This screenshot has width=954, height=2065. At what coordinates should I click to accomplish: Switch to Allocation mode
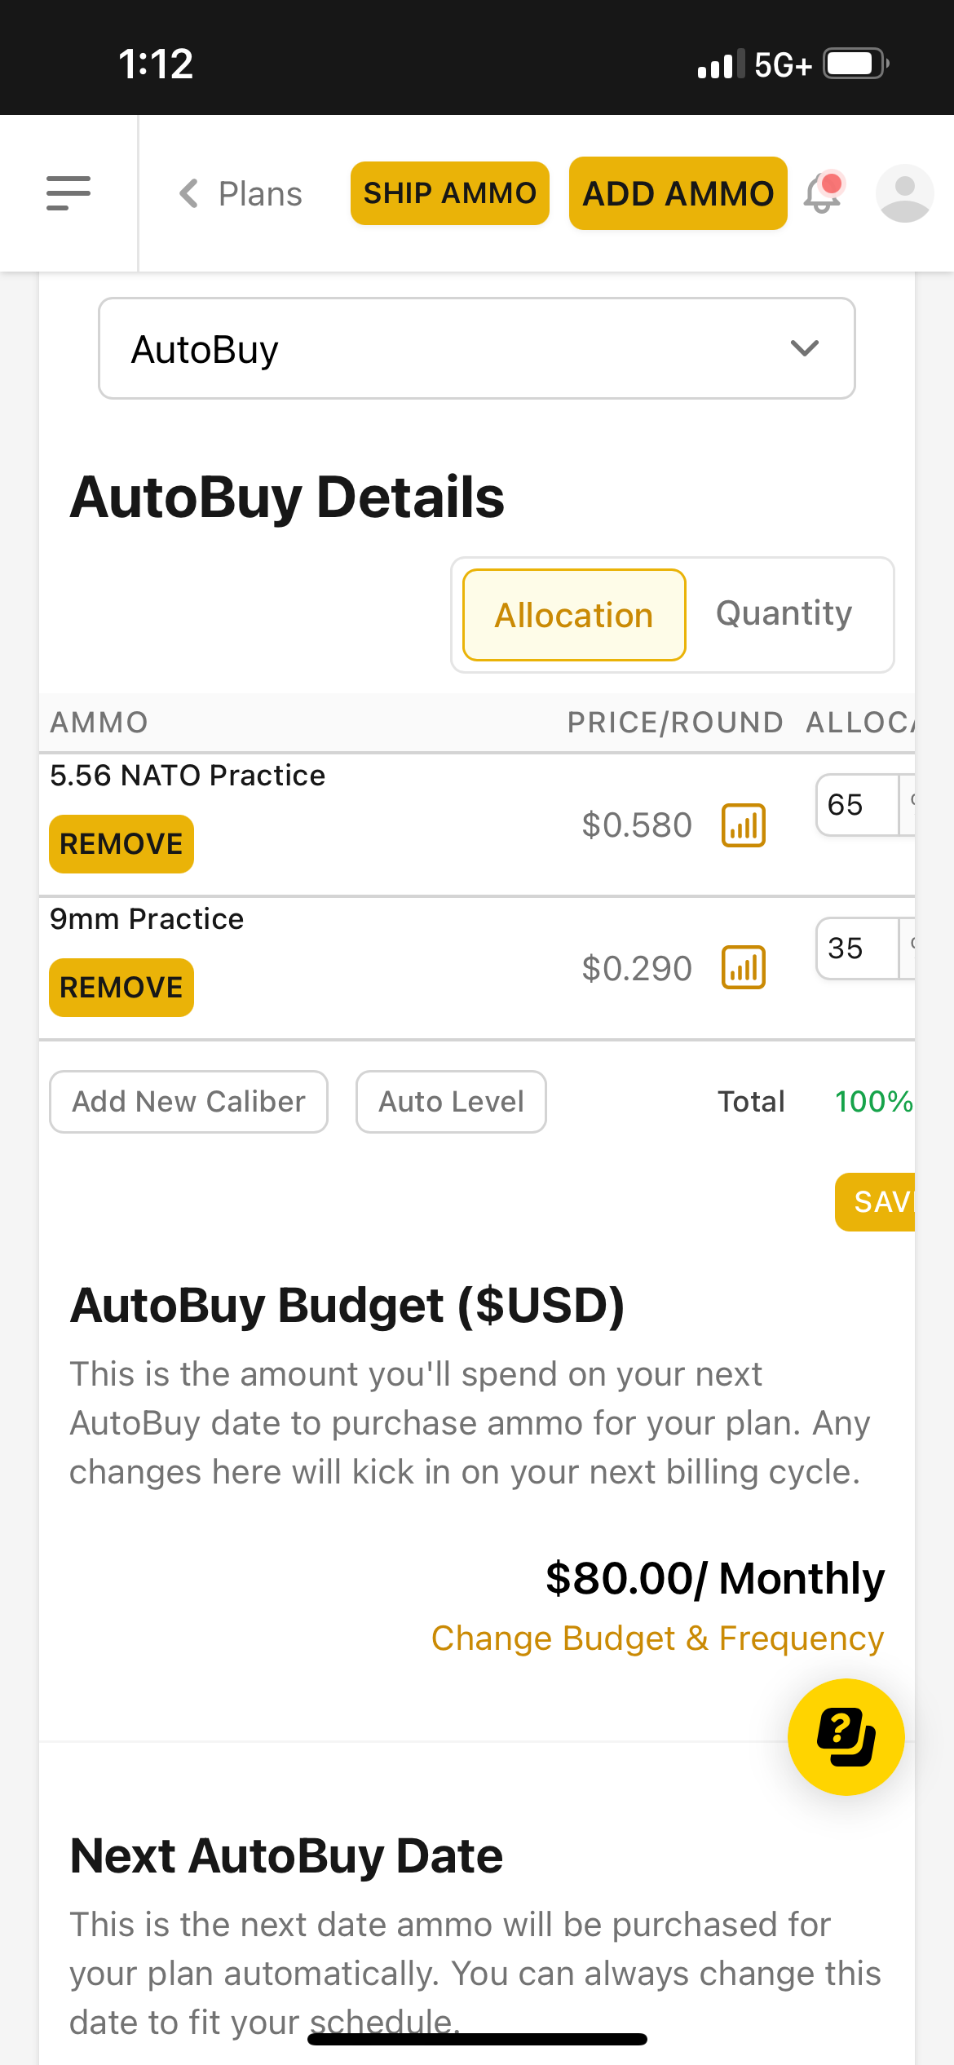[x=574, y=615]
